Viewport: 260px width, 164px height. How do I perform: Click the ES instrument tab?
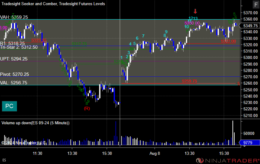pyautogui.click(x=4, y=160)
